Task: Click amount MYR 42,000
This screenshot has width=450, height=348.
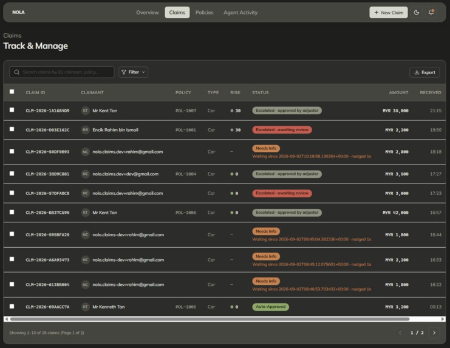Action: [395, 213]
